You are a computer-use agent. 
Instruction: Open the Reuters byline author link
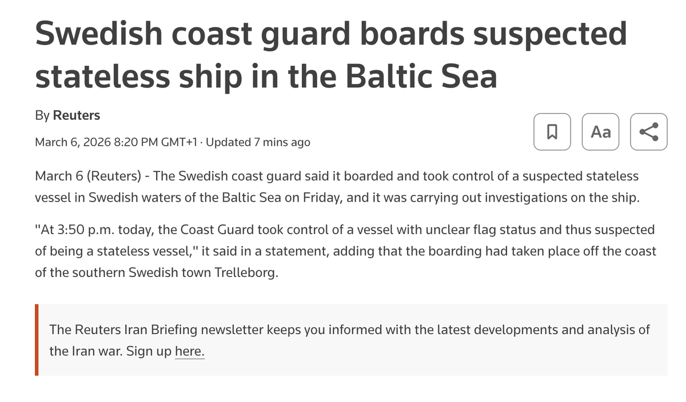(x=76, y=115)
